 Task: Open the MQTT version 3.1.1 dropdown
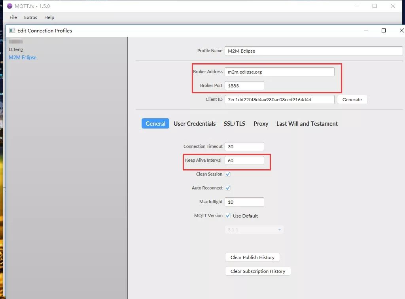[x=254, y=230]
